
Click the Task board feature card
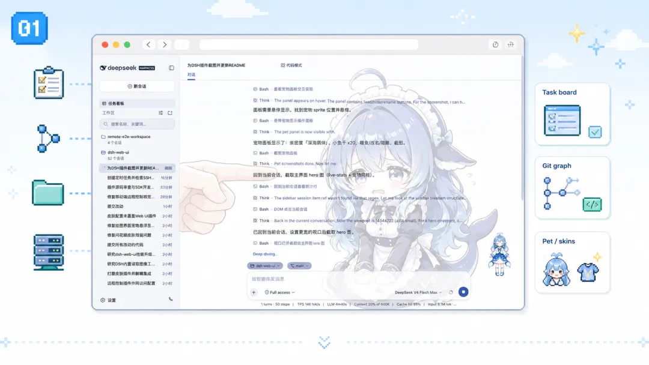tap(573, 114)
